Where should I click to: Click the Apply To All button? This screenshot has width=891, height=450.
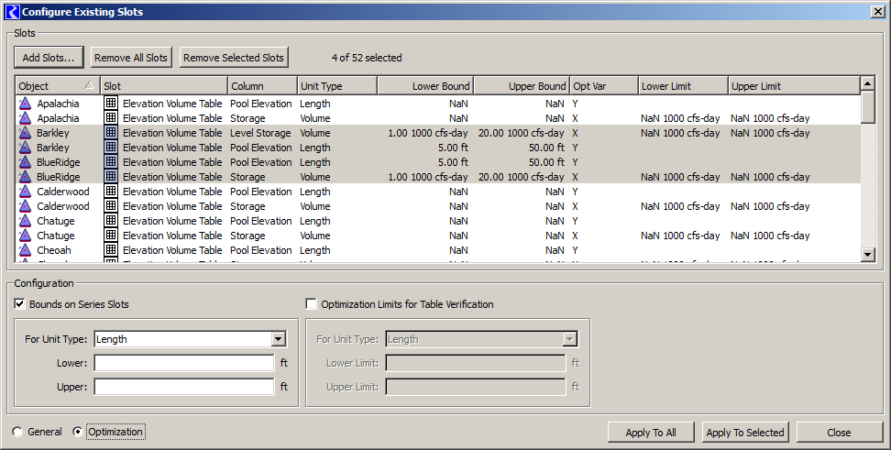pos(651,433)
